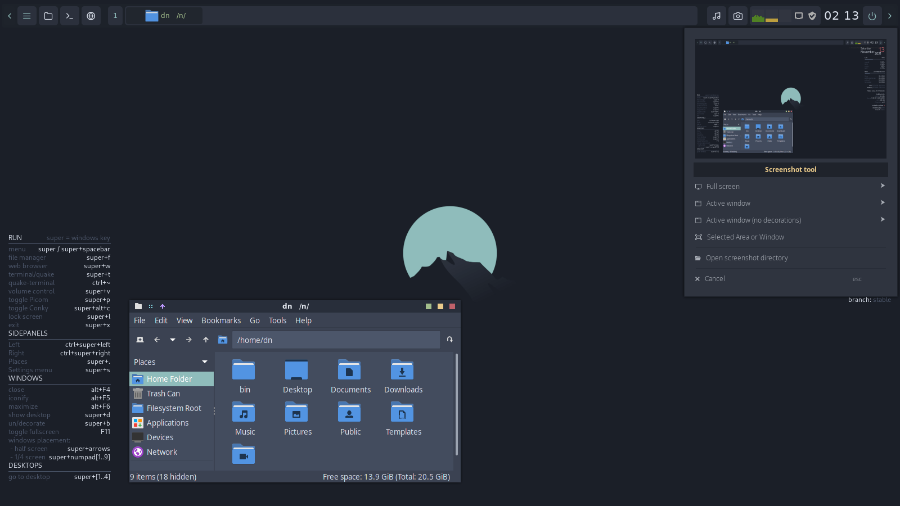Select Filesystem Root in Places sidebar
Image resolution: width=900 pixels, height=506 pixels.
coord(173,408)
